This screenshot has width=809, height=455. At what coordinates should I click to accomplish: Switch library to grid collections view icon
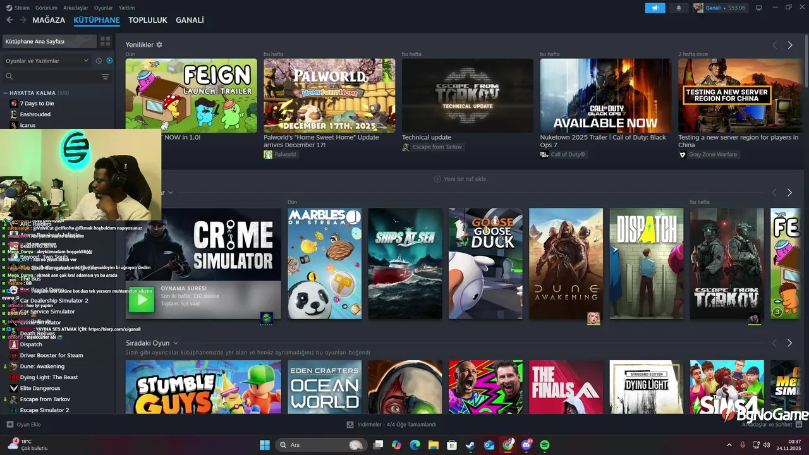106,41
